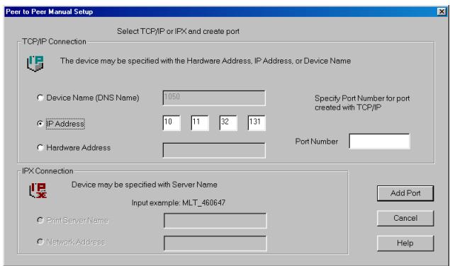Click the TCP/IP connection icon
Viewport: 450px width, 266px height.
[35, 64]
